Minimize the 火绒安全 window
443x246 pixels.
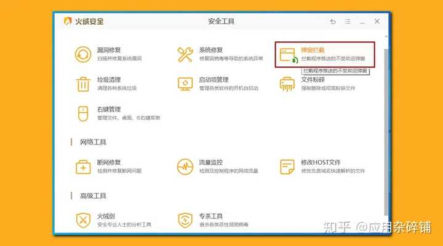362,22
